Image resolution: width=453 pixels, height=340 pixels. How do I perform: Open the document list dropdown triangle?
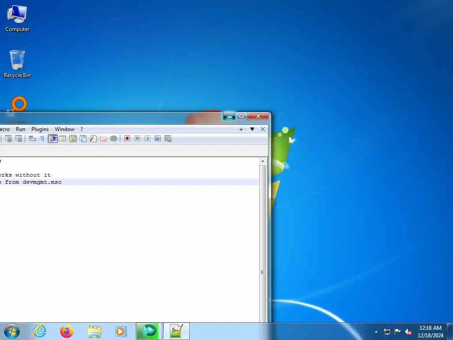tap(252, 129)
